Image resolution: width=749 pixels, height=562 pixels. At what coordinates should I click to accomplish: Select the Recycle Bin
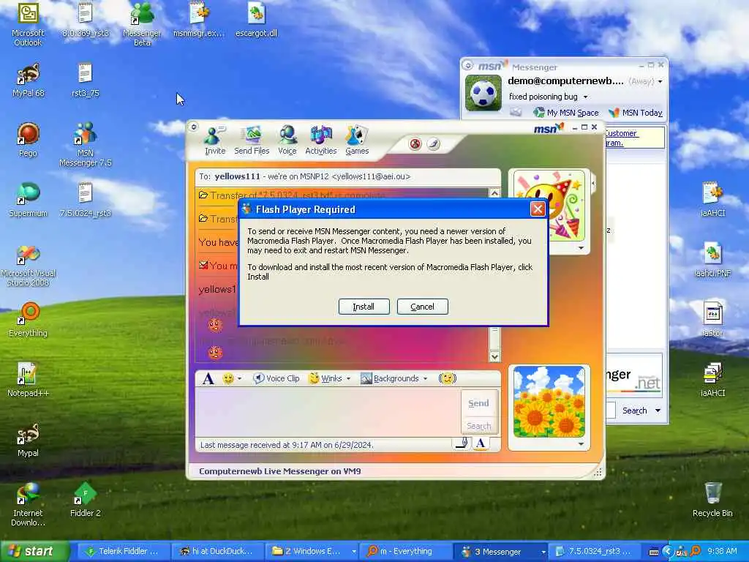(712, 500)
